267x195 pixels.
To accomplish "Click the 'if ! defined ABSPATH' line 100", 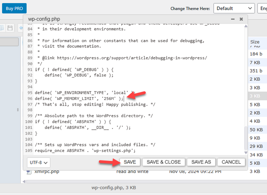I will pyautogui.click(x=73, y=122).
